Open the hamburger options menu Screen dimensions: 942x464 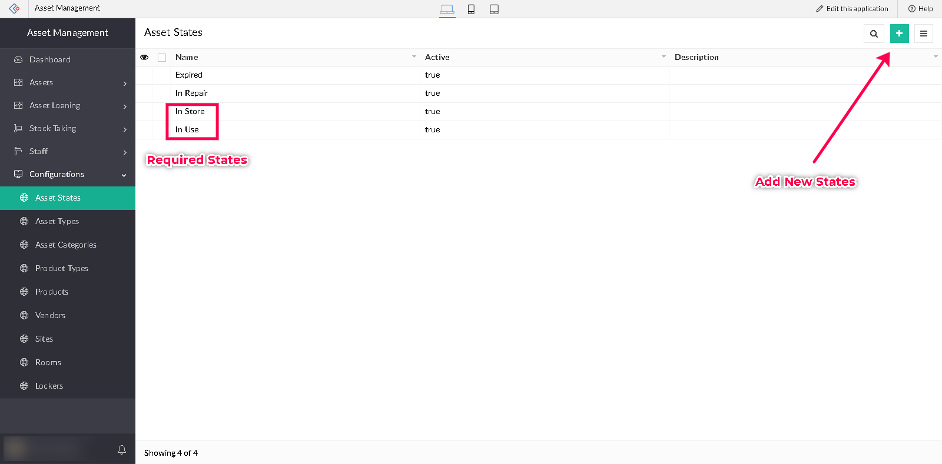pos(923,34)
